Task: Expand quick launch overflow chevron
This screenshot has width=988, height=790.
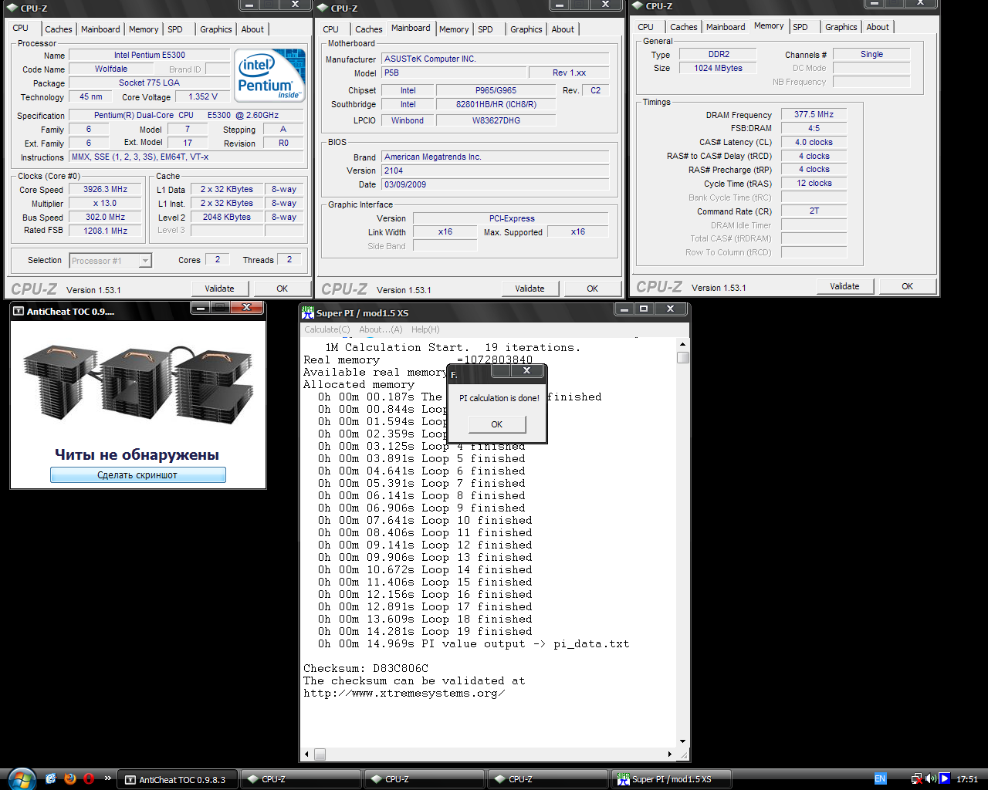Action: [108, 778]
